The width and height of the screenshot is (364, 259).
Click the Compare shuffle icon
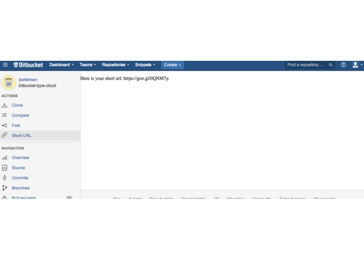click(x=4, y=115)
